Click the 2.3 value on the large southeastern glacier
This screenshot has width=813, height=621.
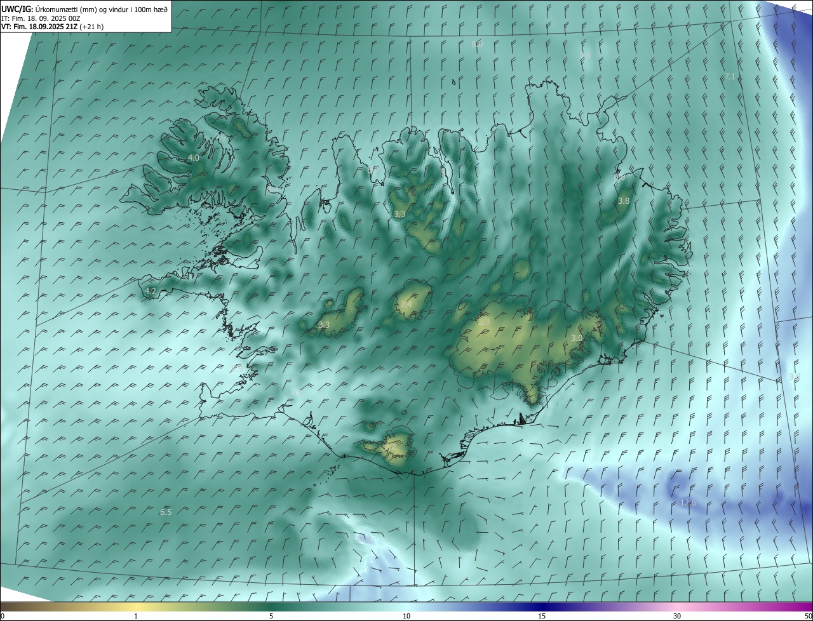[484, 323]
